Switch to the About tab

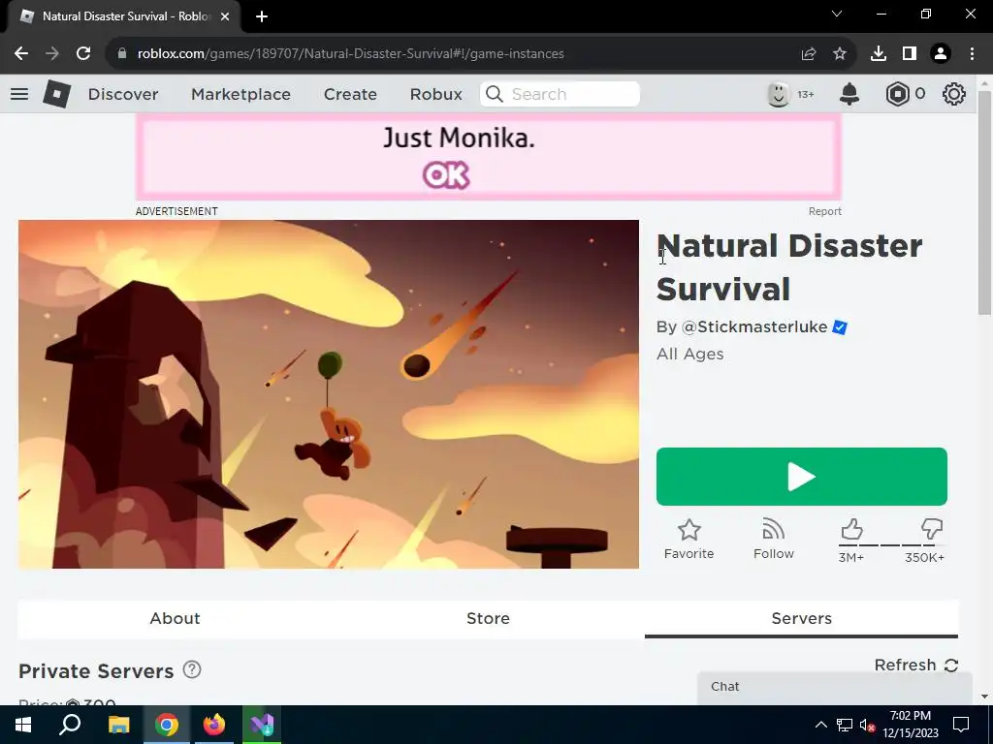pos(175,618)
